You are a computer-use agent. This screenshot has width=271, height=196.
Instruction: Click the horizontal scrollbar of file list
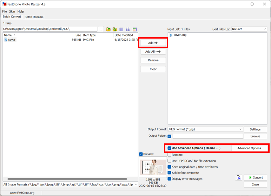[67, 179]
